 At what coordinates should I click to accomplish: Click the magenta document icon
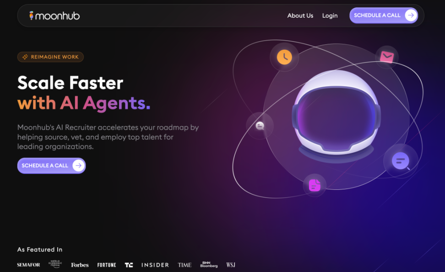[315, 185]
